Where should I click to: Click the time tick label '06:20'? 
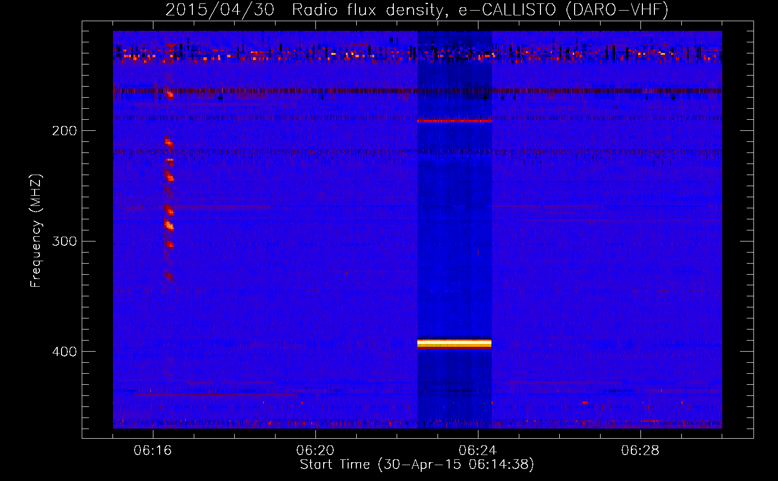pyautogui.click(x=315, y=451)
